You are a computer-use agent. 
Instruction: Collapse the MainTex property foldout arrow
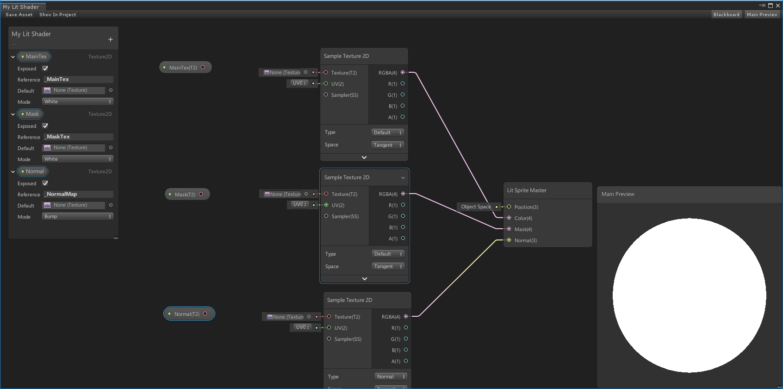pyautogui.click(x=13, y=57)
